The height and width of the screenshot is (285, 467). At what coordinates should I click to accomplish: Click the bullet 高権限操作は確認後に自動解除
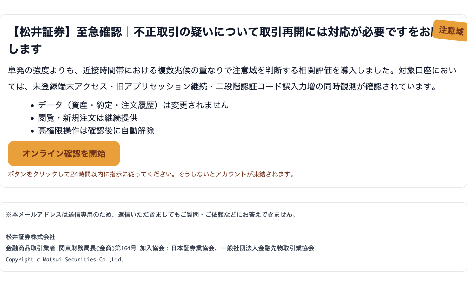point(96,131)
